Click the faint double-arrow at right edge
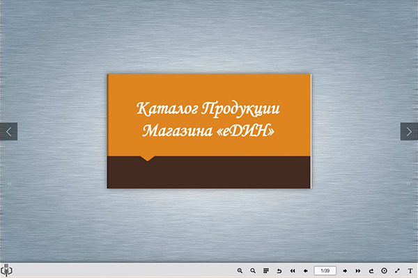The width and height of the screenshot is (418, 278). click(408, 183)
